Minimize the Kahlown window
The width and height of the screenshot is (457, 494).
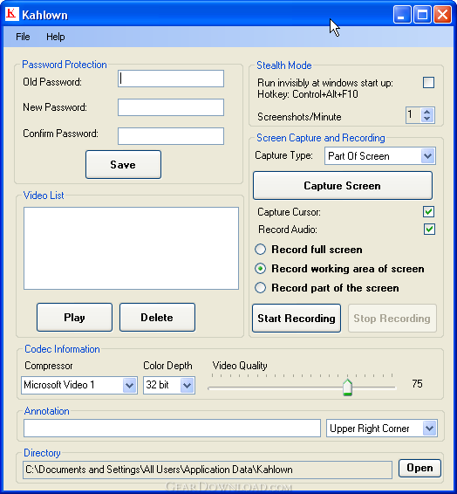coord(402,15)
